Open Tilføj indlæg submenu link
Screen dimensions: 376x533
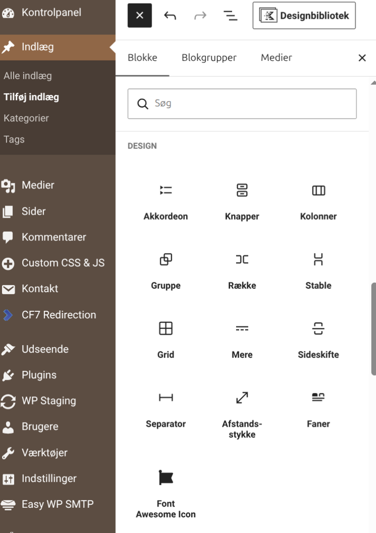31,97
